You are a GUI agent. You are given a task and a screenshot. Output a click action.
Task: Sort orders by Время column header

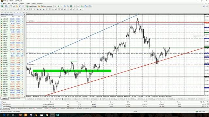tap(52, 102)
